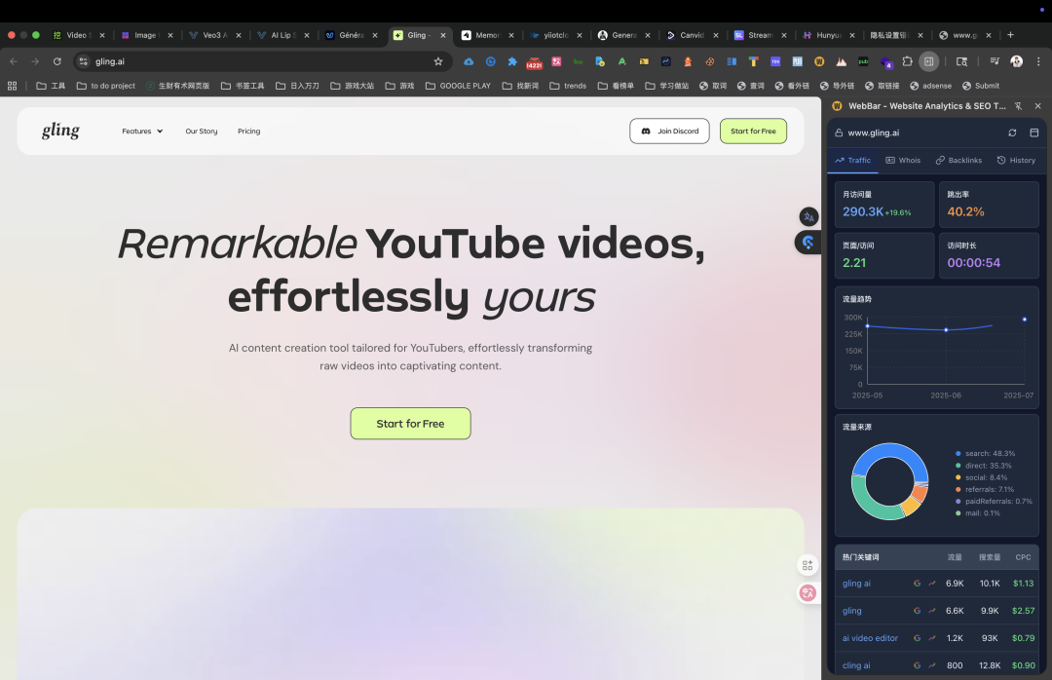The width and height of the screenshot is (1052, 680).
Task: Click the address bar showing gling.ai
Action: click(x=262, y=61)
